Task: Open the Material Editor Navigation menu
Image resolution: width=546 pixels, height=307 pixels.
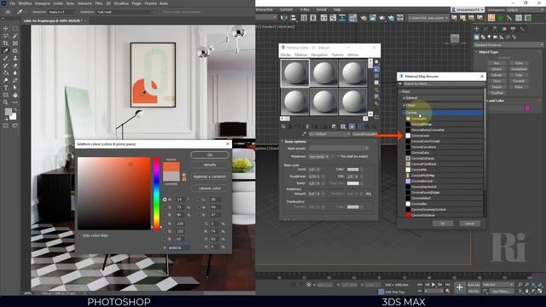Action: [x=319, y=55]
